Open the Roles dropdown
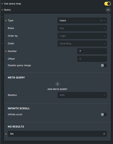The image size is (113, 144). [x=82, y=28]
